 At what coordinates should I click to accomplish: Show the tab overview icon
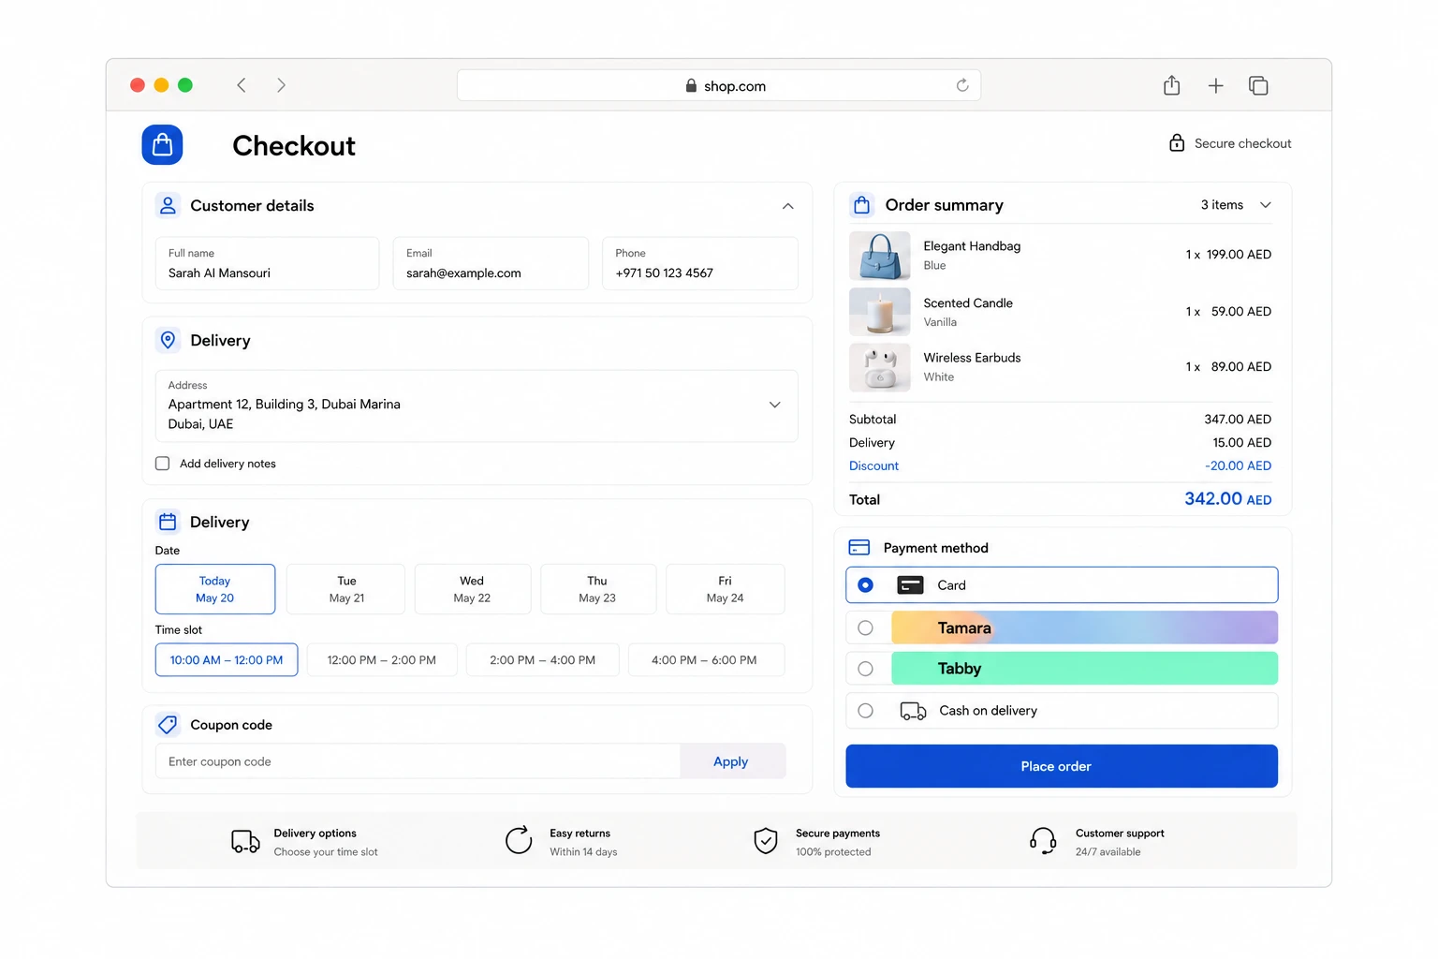tap(1258, 86)
